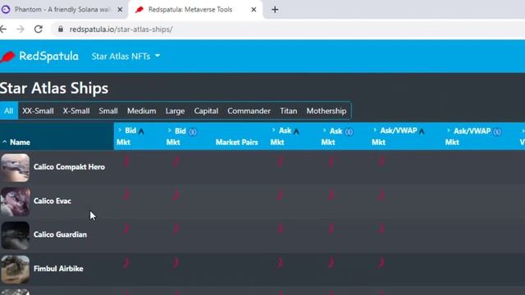525x295 pixels.
Task: View site security lock information
Action: pyautogui.click(x=60, y=29)
